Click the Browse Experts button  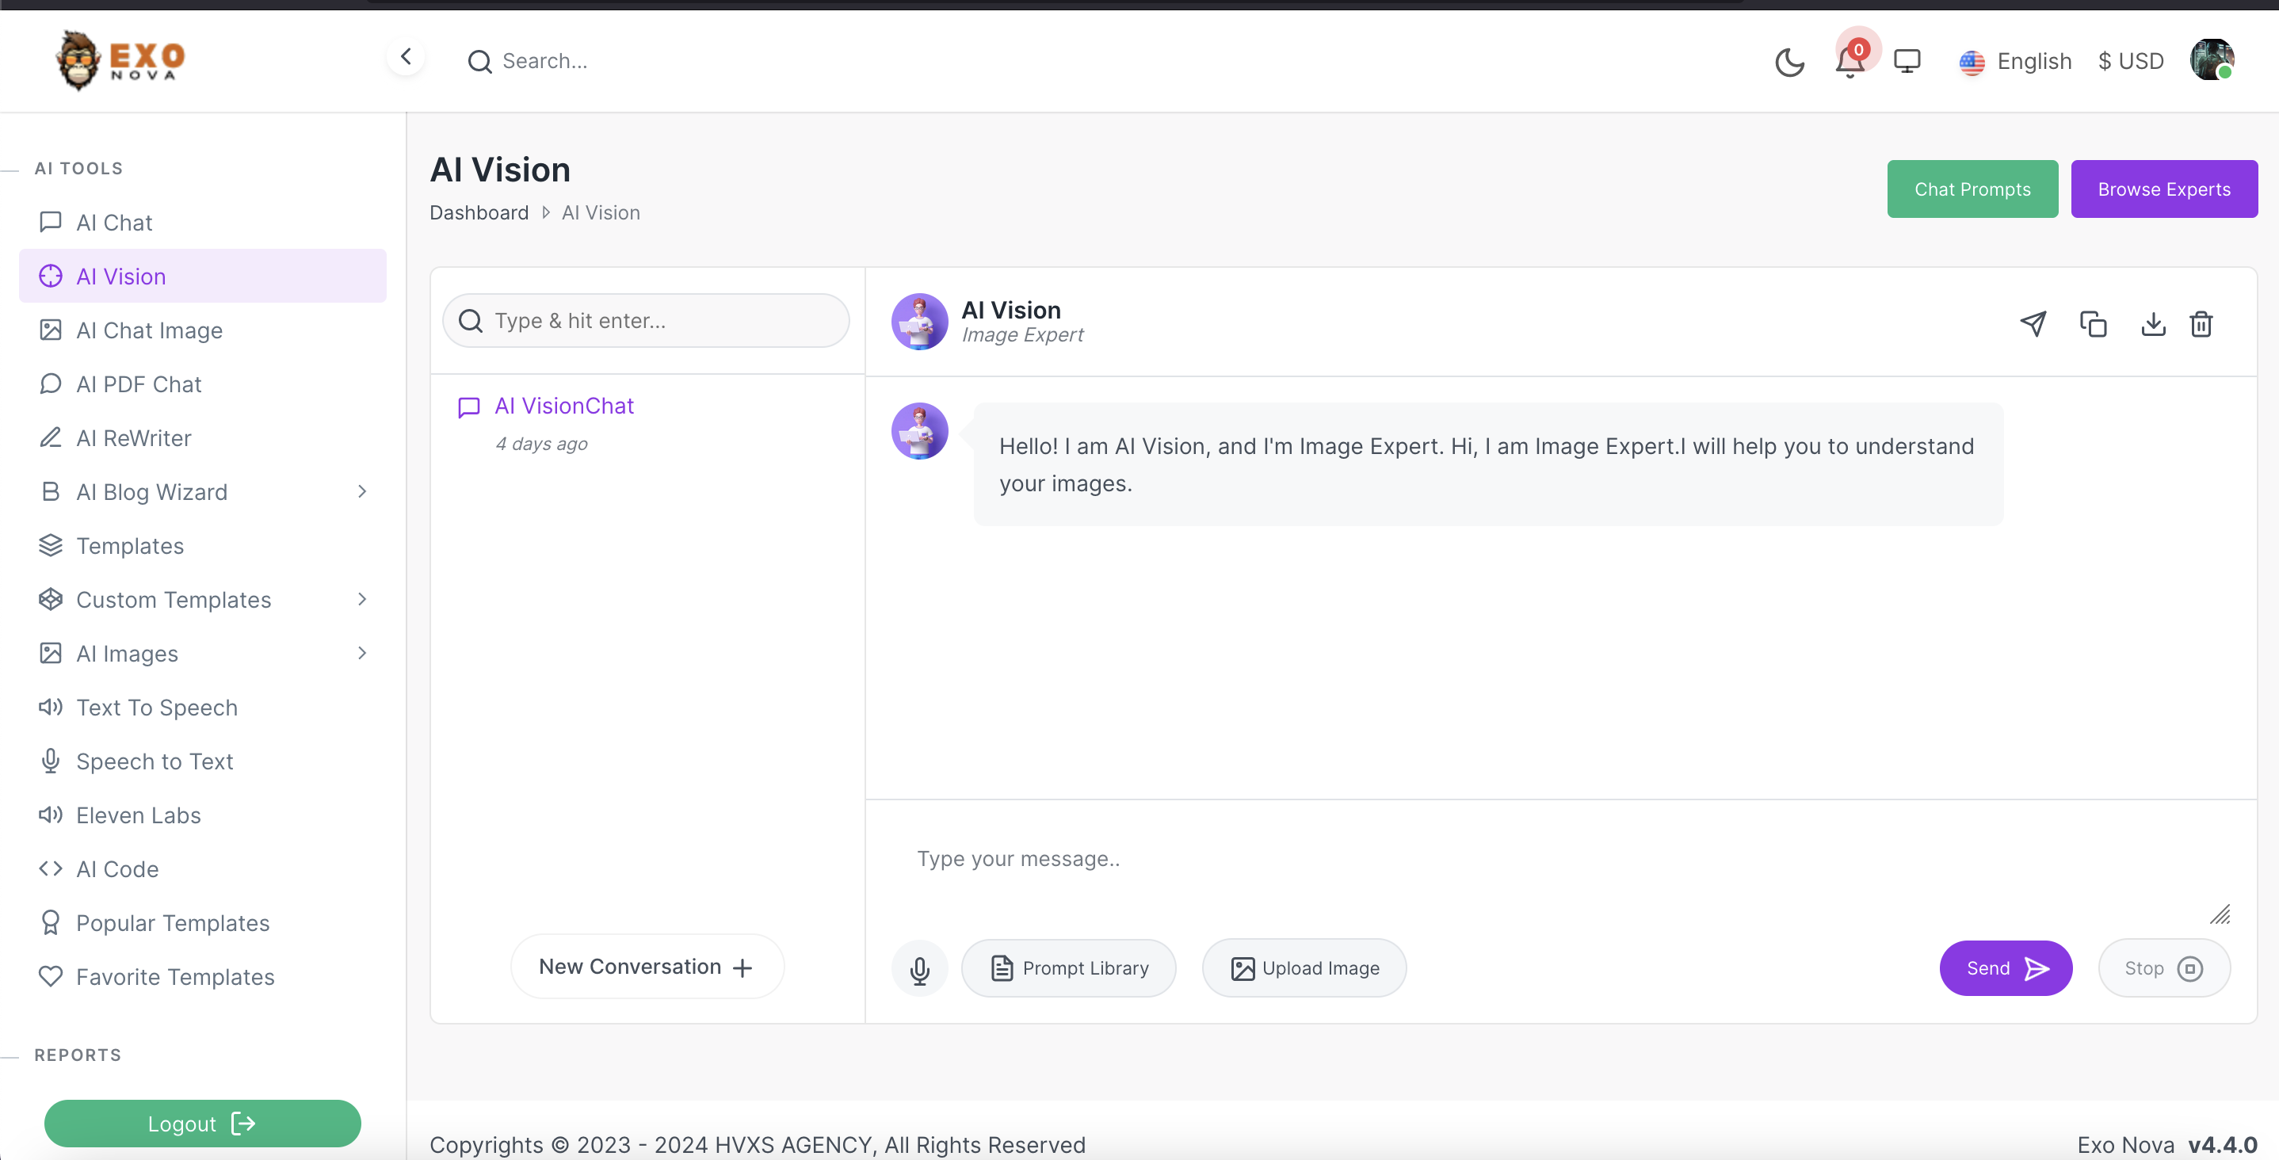click(2163, 189)
